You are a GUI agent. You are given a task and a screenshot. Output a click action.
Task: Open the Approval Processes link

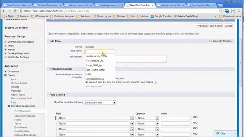(25, 116)
